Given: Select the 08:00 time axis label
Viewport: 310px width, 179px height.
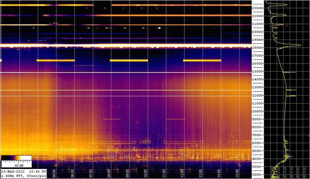Looking at the screenshot, I should click(x=109, y=173).
